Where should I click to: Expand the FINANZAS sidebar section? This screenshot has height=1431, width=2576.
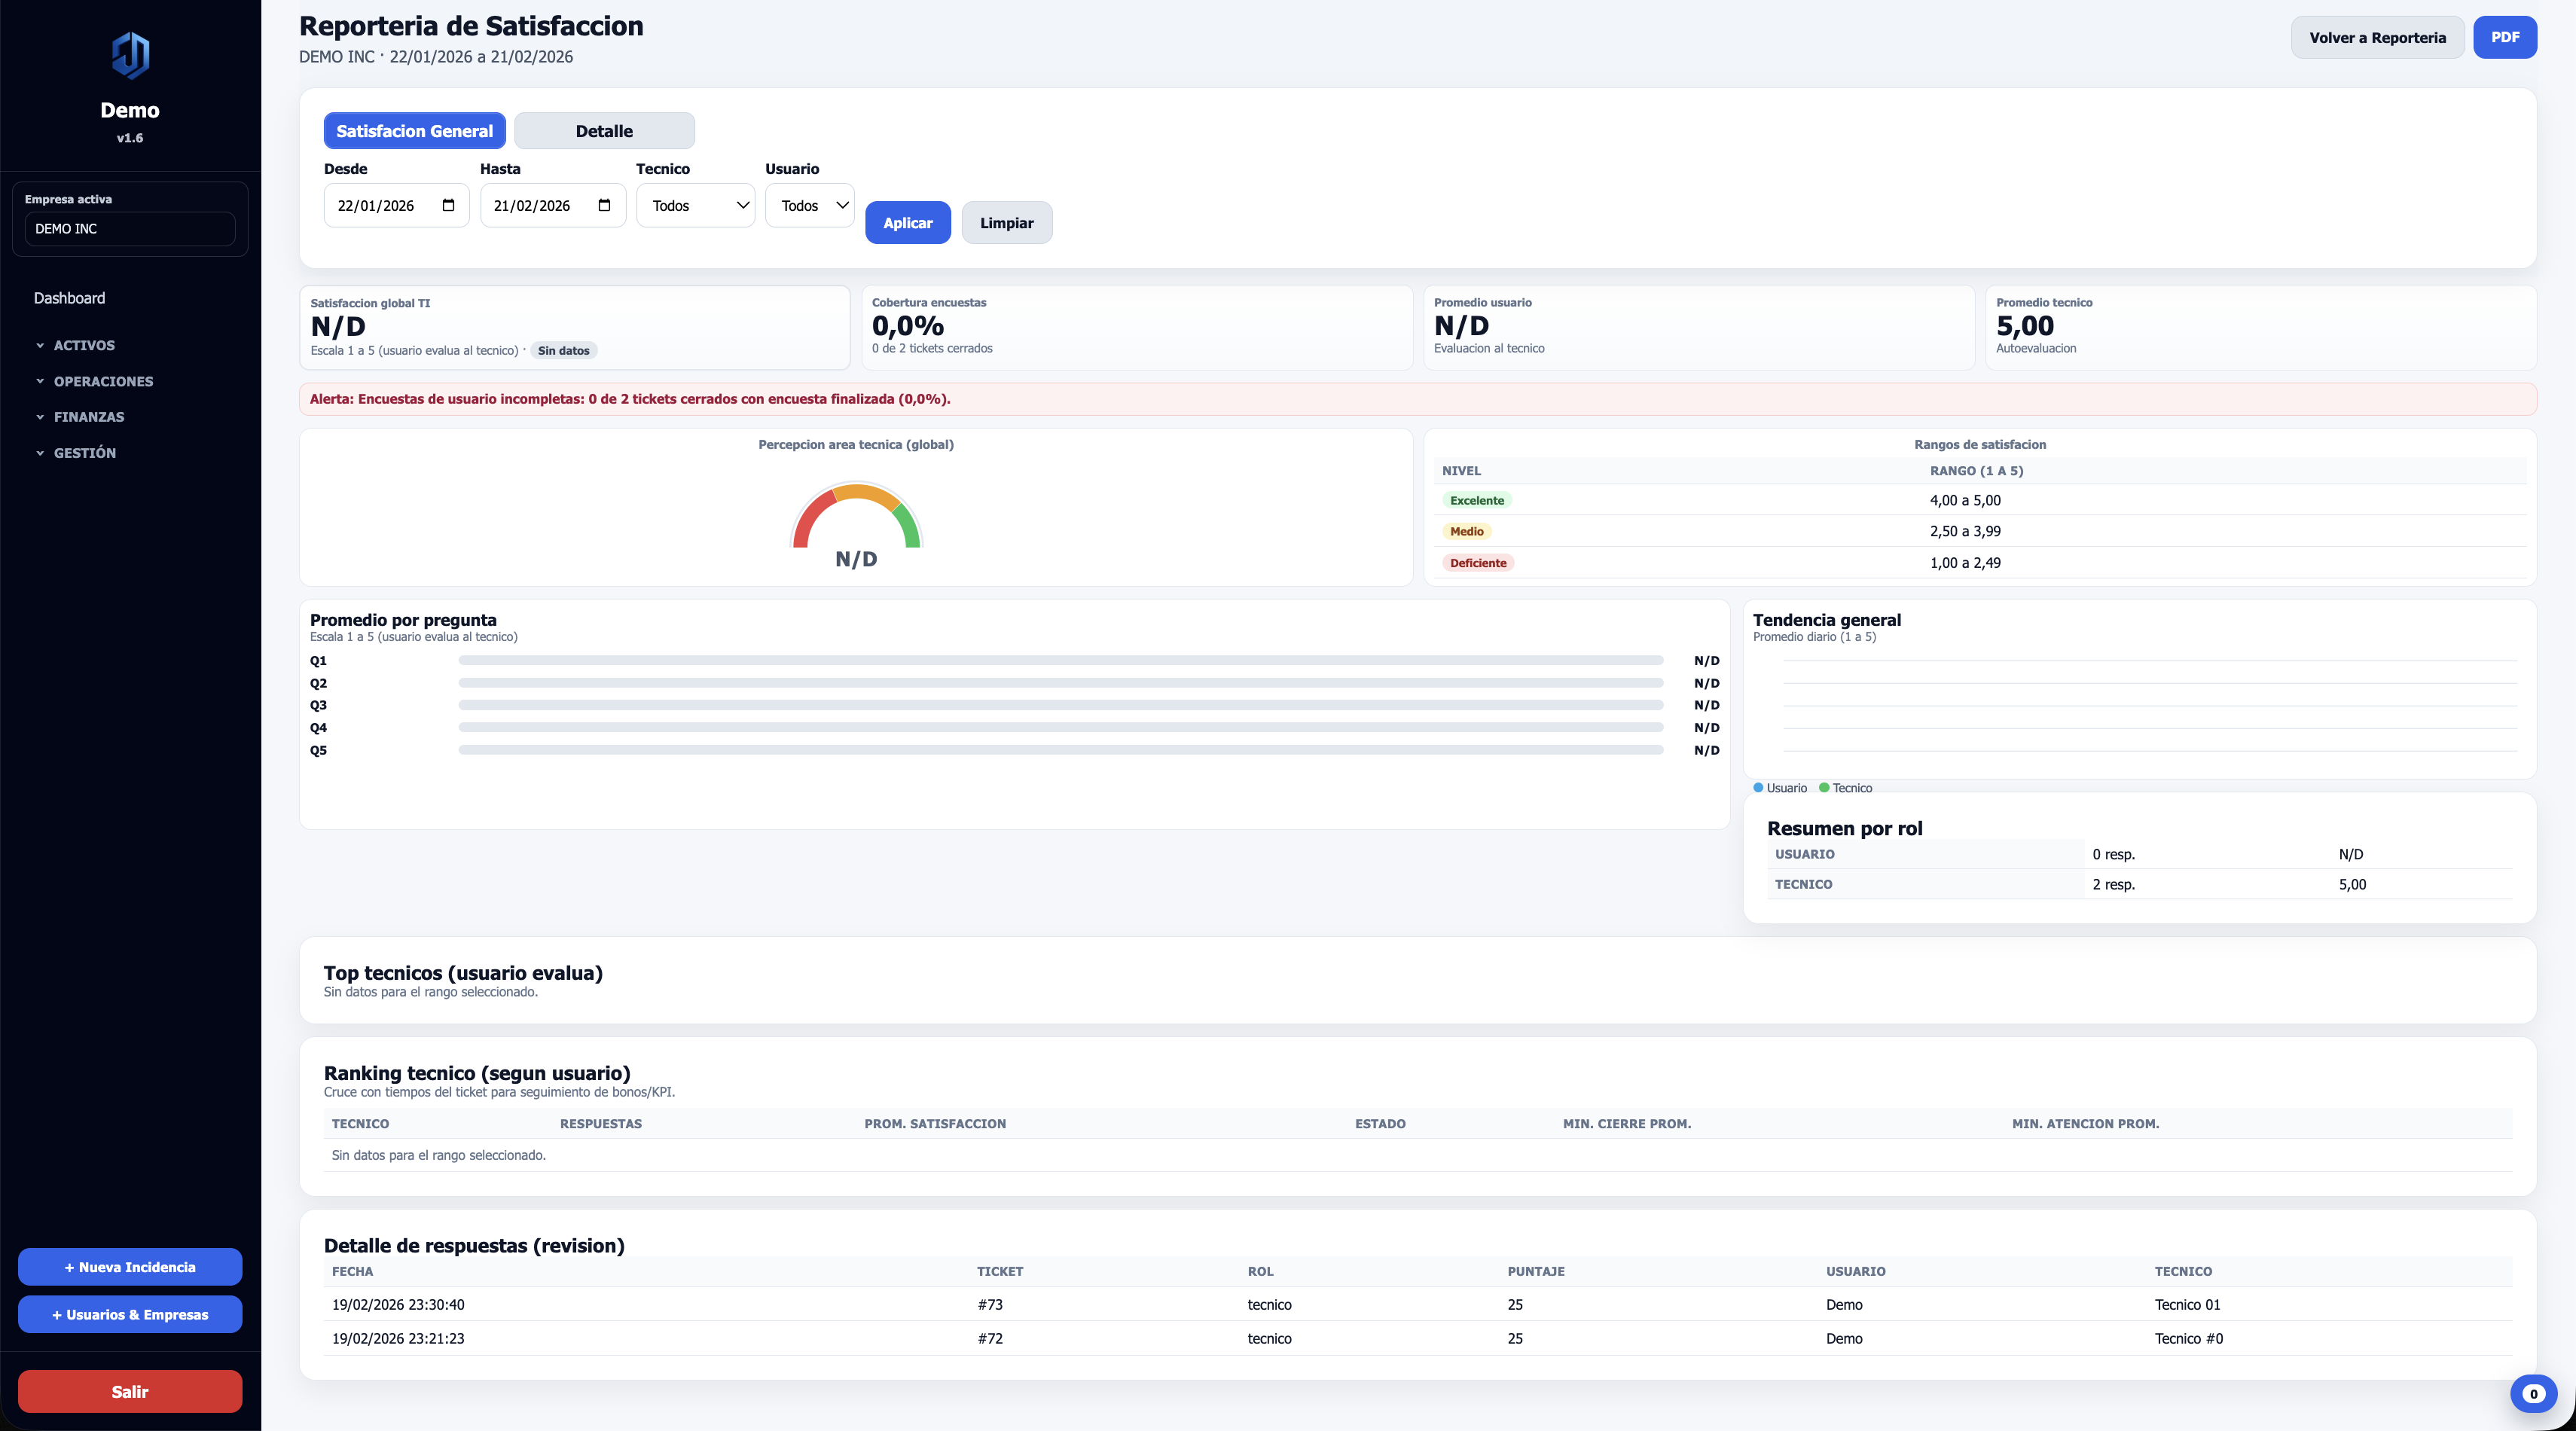(89, 417)
